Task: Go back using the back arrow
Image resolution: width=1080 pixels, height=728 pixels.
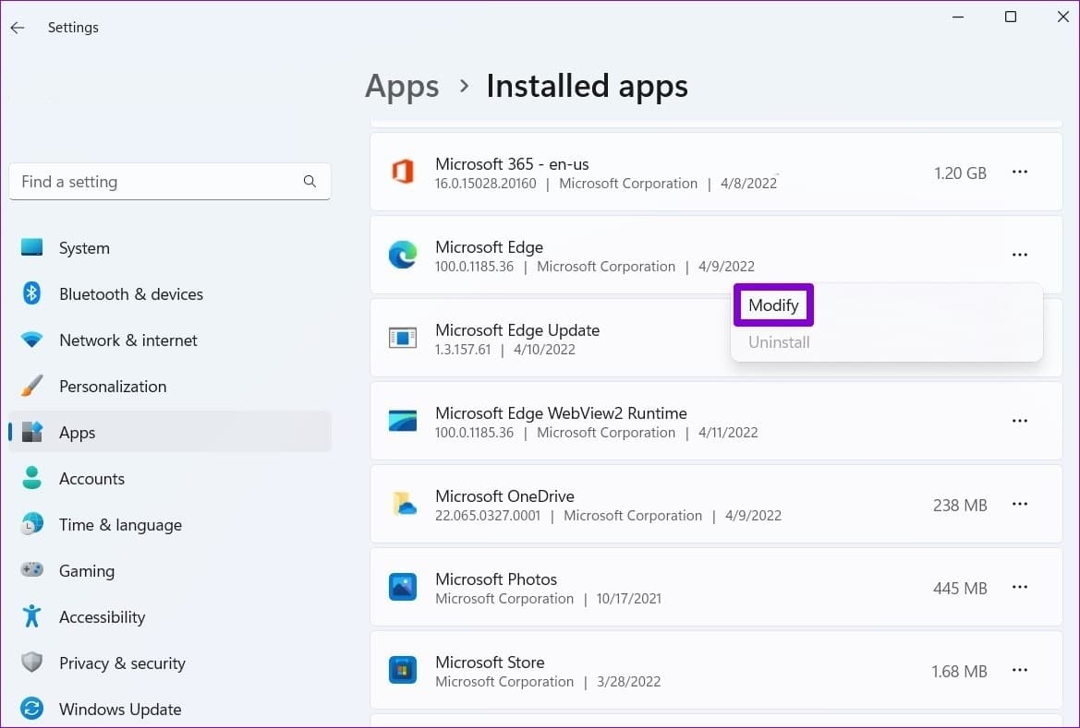Action: click(x=18, y=28)
